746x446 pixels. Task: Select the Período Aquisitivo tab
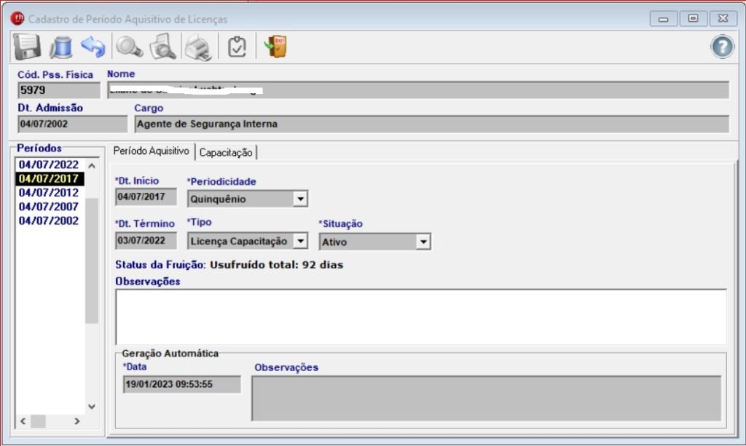(x=152, y=151)
